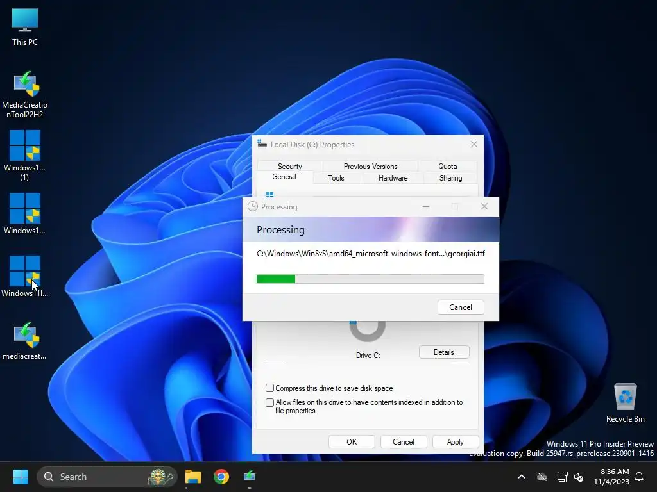This screenshot has height=492, width=657.
Task: Switch to the Security tab
Action: 289,166
